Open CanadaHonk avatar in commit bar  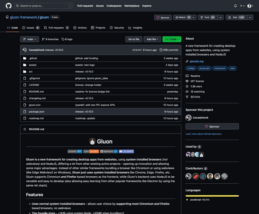coord(25,50)
